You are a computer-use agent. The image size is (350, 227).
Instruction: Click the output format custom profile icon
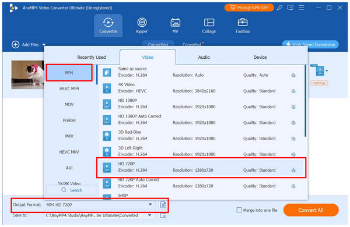163,204
